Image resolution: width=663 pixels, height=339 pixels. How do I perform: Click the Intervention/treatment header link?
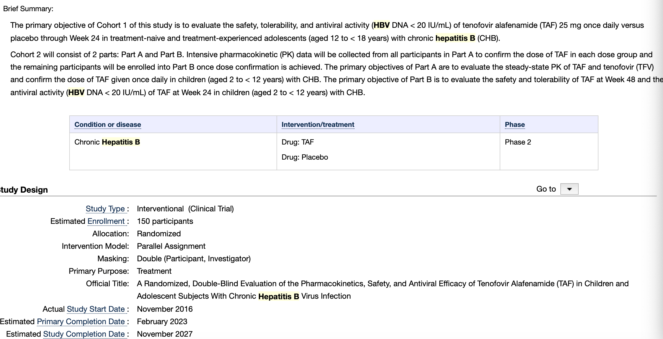[318, 125]
